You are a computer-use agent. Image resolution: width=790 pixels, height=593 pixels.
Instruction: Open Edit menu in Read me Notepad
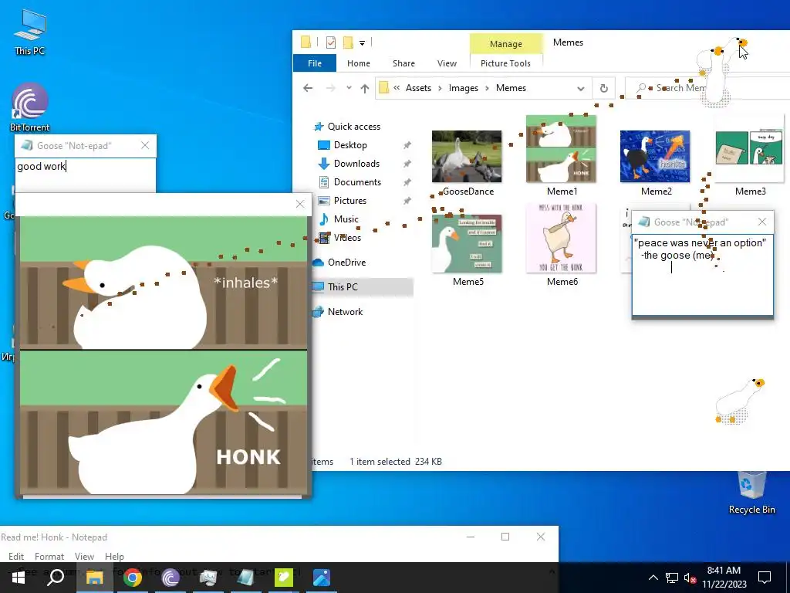16,556
